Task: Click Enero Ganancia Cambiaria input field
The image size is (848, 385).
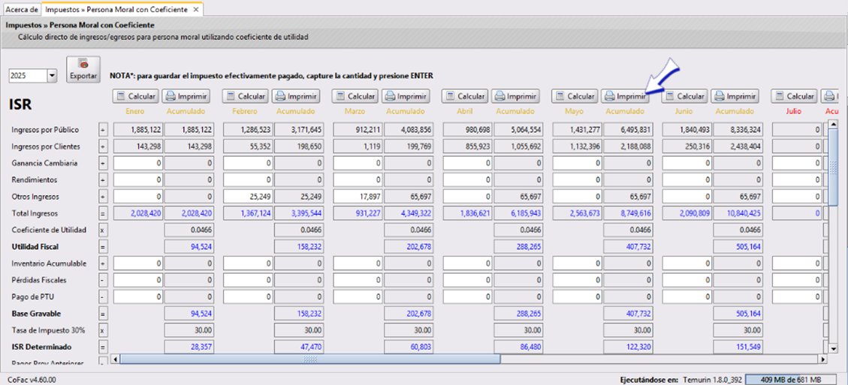Action: tap(137, 163)
